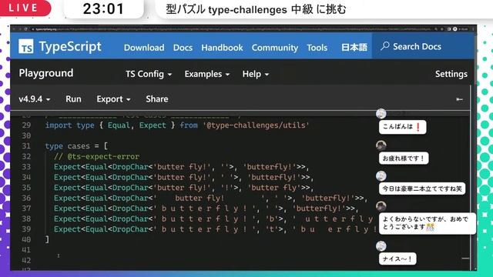Focus the Search Docs field
The height and width of the screenshot is (277, 493).
(x=423, y=46)
